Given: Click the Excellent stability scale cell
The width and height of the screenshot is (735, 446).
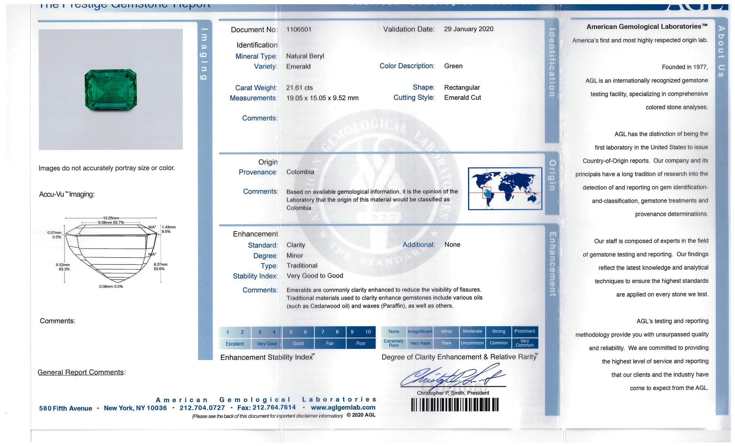Looking at the screenshot, I should (x=235, y=344).
